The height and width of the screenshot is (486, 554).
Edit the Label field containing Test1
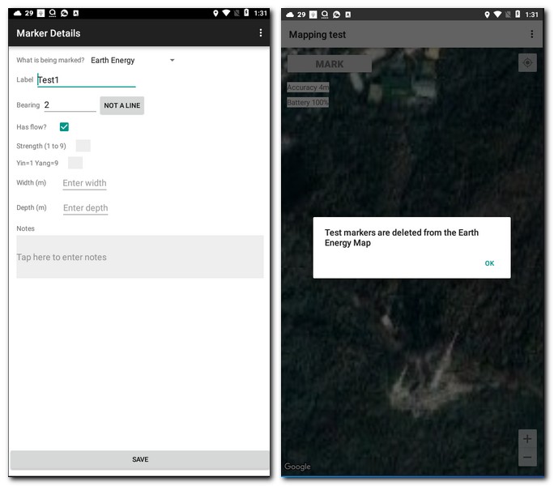pos(86,80)
